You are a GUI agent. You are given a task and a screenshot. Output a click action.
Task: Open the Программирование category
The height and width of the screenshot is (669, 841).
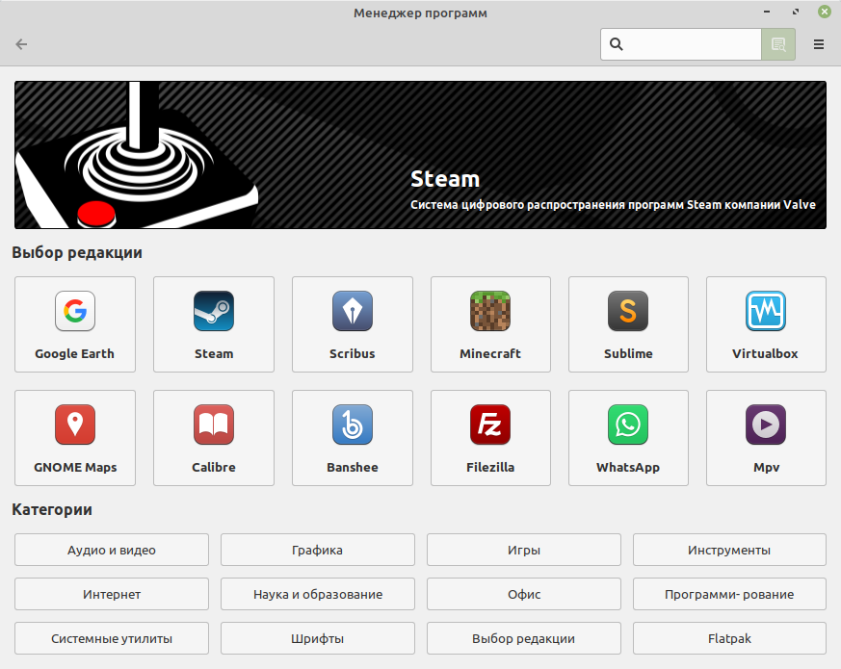coord(729,594)
